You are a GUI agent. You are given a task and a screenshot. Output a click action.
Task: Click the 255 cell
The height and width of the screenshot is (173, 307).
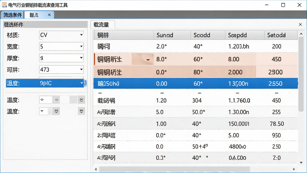click(276, 112)
